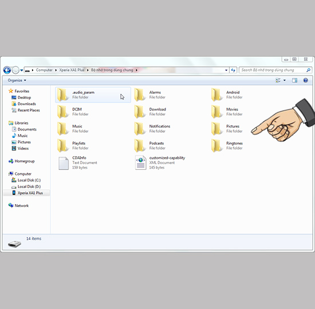This screenshot has height=309, width=315.
Task: Click the magnifier search icon
Action: [308, 70]
